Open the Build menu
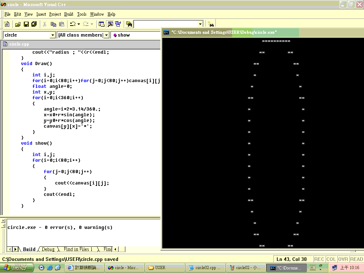Viewport: 364px width, 273px height. click(69, 14)
